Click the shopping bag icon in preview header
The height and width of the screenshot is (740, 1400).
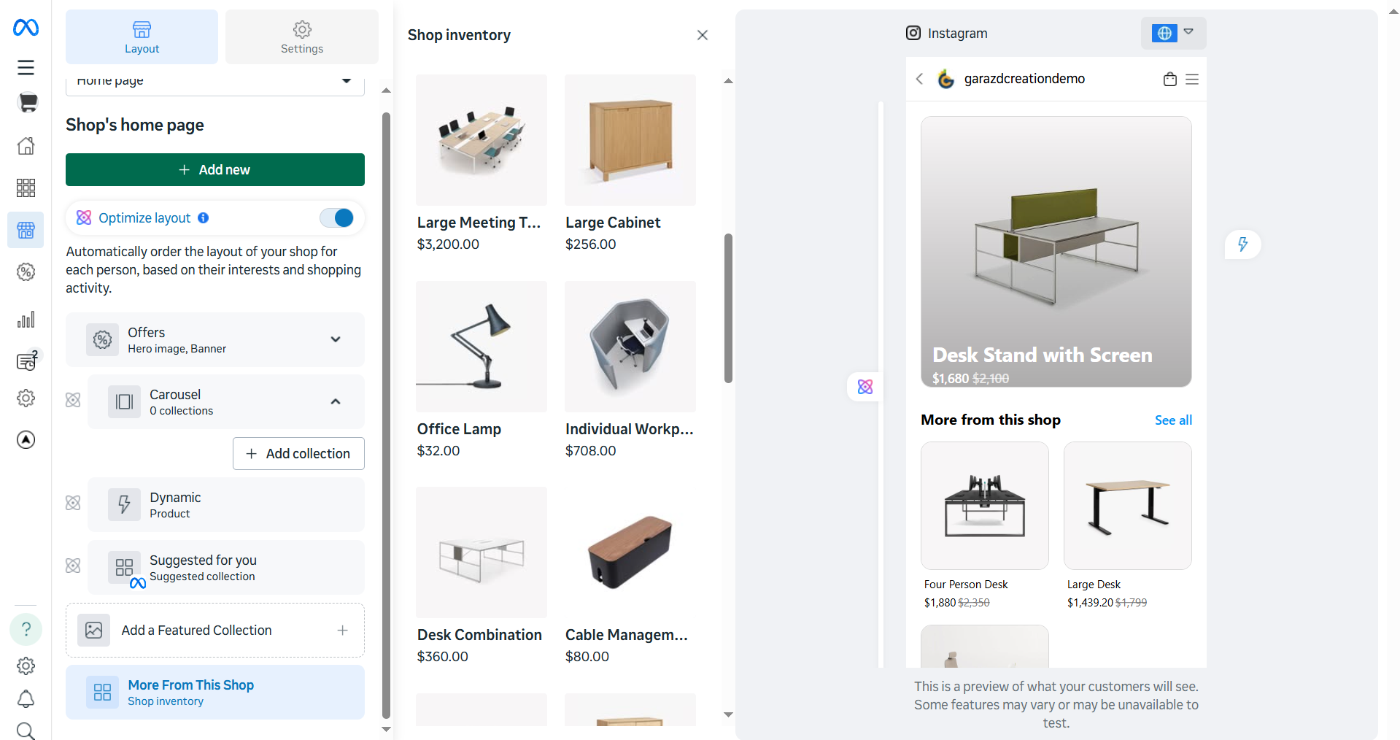[x=1169, y=79]
